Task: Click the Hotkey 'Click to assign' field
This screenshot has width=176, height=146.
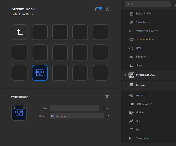Action: [x=77, y=116]
